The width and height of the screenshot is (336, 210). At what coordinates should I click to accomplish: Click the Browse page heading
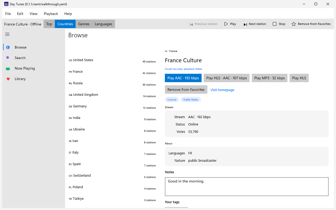78,35
